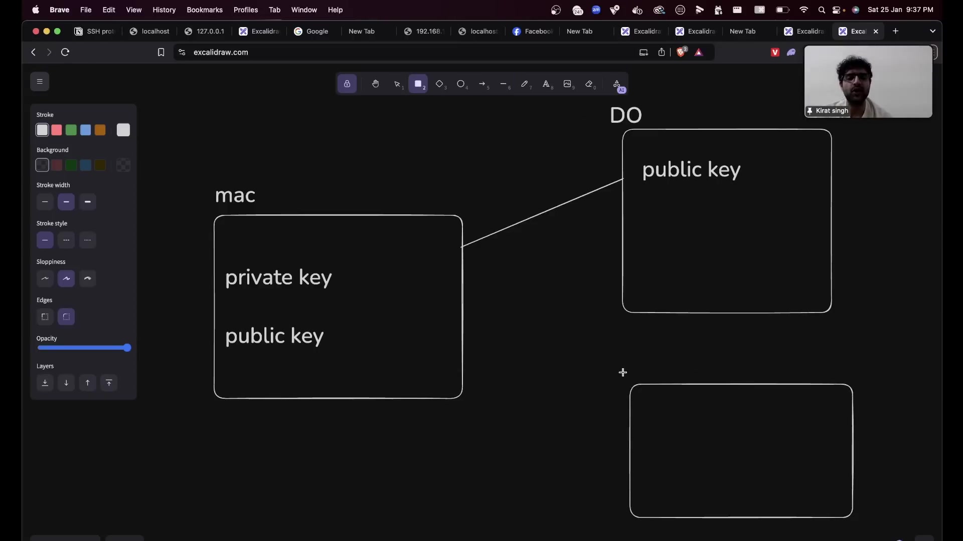Pick the green stroke color
The height and width of the screenshot is (541, 963).
click(71, 130)
